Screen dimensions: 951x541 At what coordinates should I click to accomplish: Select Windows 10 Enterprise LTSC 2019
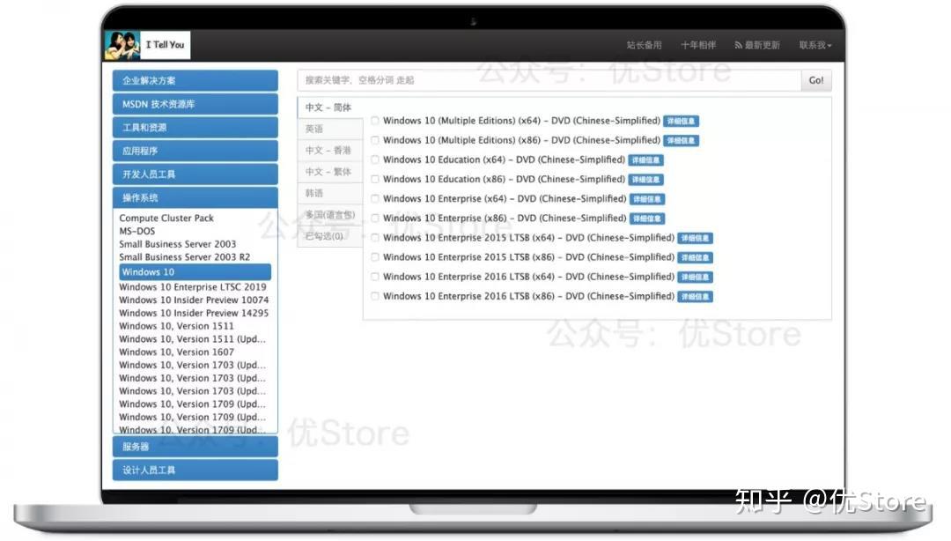click(x=192, y=287)
